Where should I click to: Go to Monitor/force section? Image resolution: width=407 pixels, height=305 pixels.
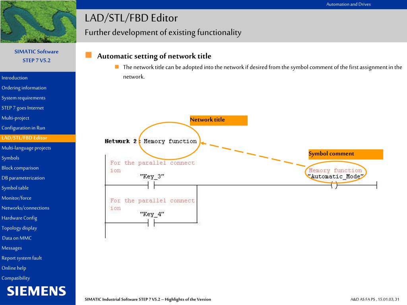pos(16,198)
